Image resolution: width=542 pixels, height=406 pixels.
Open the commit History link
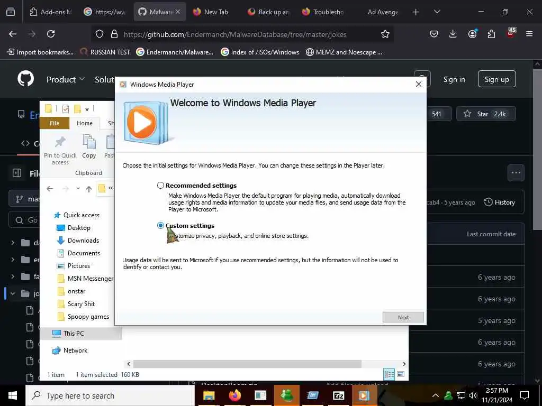pos(500,202)
